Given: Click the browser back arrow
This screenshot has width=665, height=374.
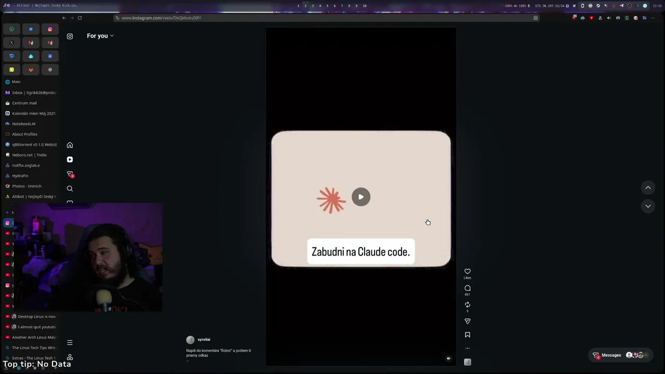Looking at the screenshot, I should click(x=64, y=18).
